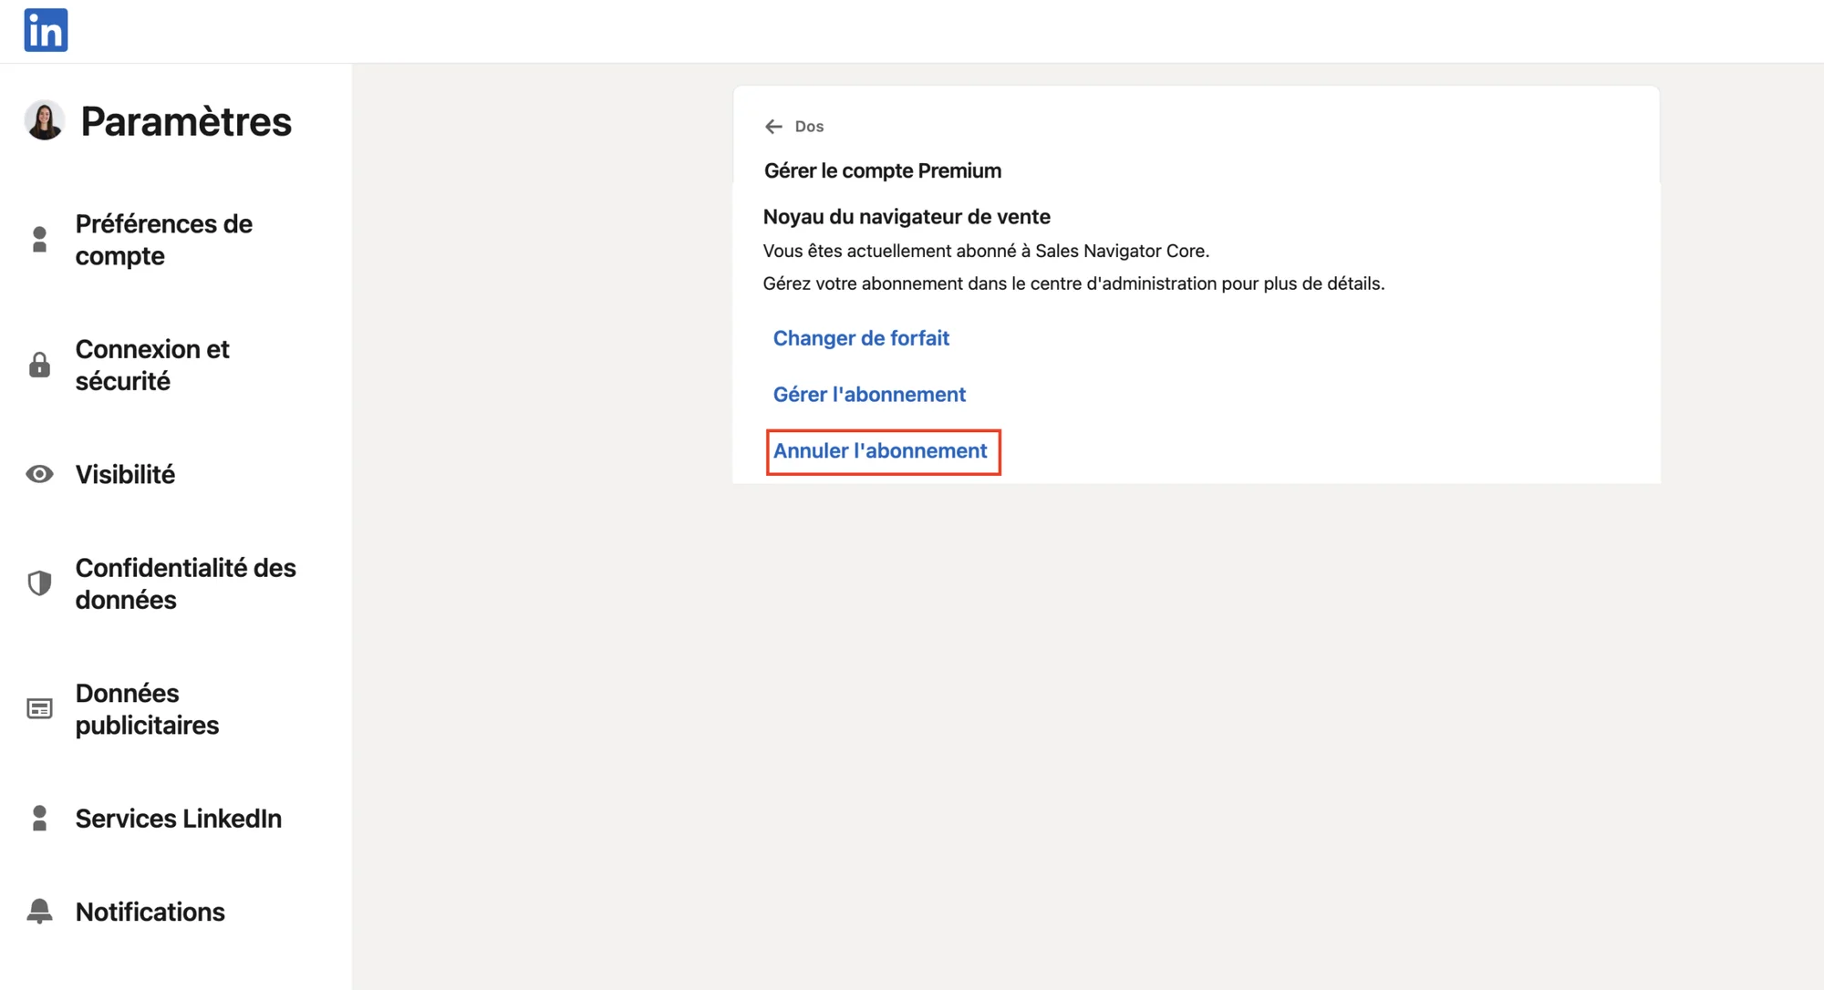Viewport: 1824px width, 990px height.
Task: Select Services LinkedIn in sidebar
Action: (x=176, y=819)
